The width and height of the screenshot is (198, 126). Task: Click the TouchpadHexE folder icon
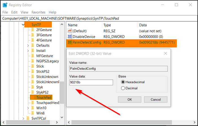pyautogui.click(x=33, y=103)
